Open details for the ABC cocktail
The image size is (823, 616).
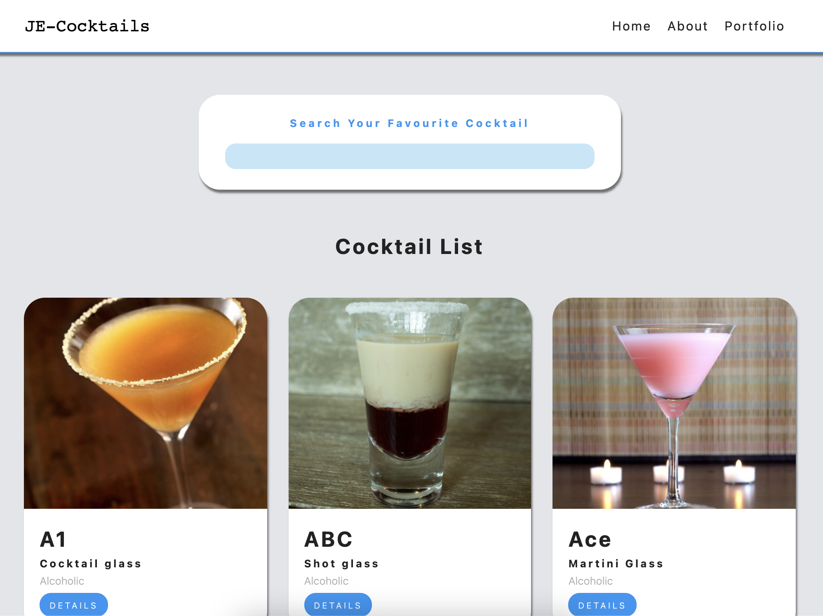click(x=338, y=605)
